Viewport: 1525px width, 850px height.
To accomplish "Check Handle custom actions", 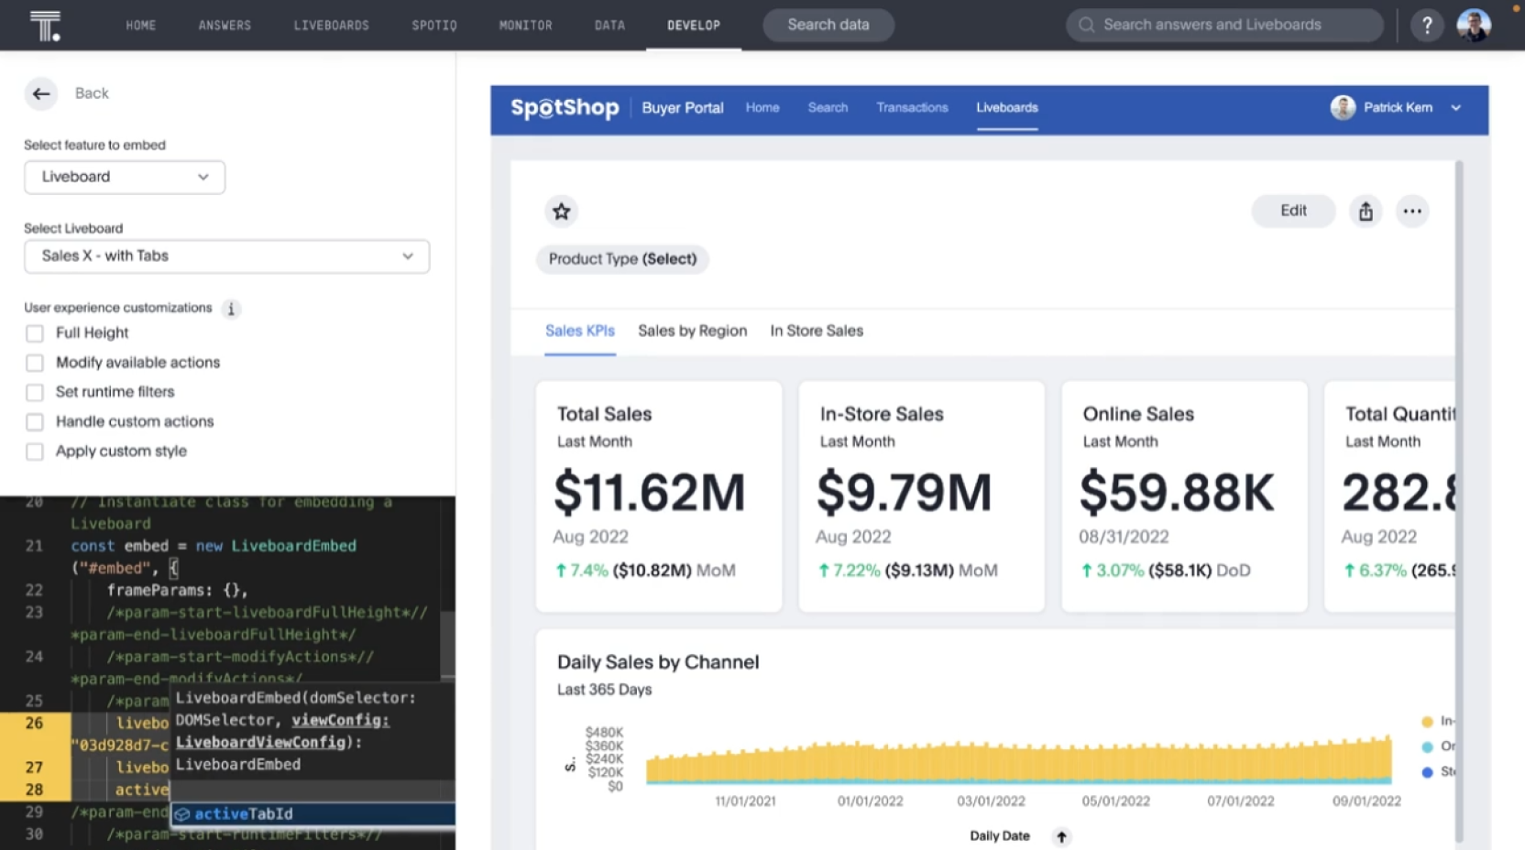I will (x=35, y=422).
